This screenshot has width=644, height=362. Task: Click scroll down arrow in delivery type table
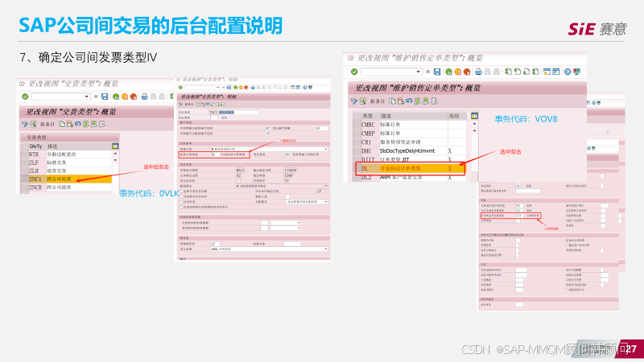115,160
